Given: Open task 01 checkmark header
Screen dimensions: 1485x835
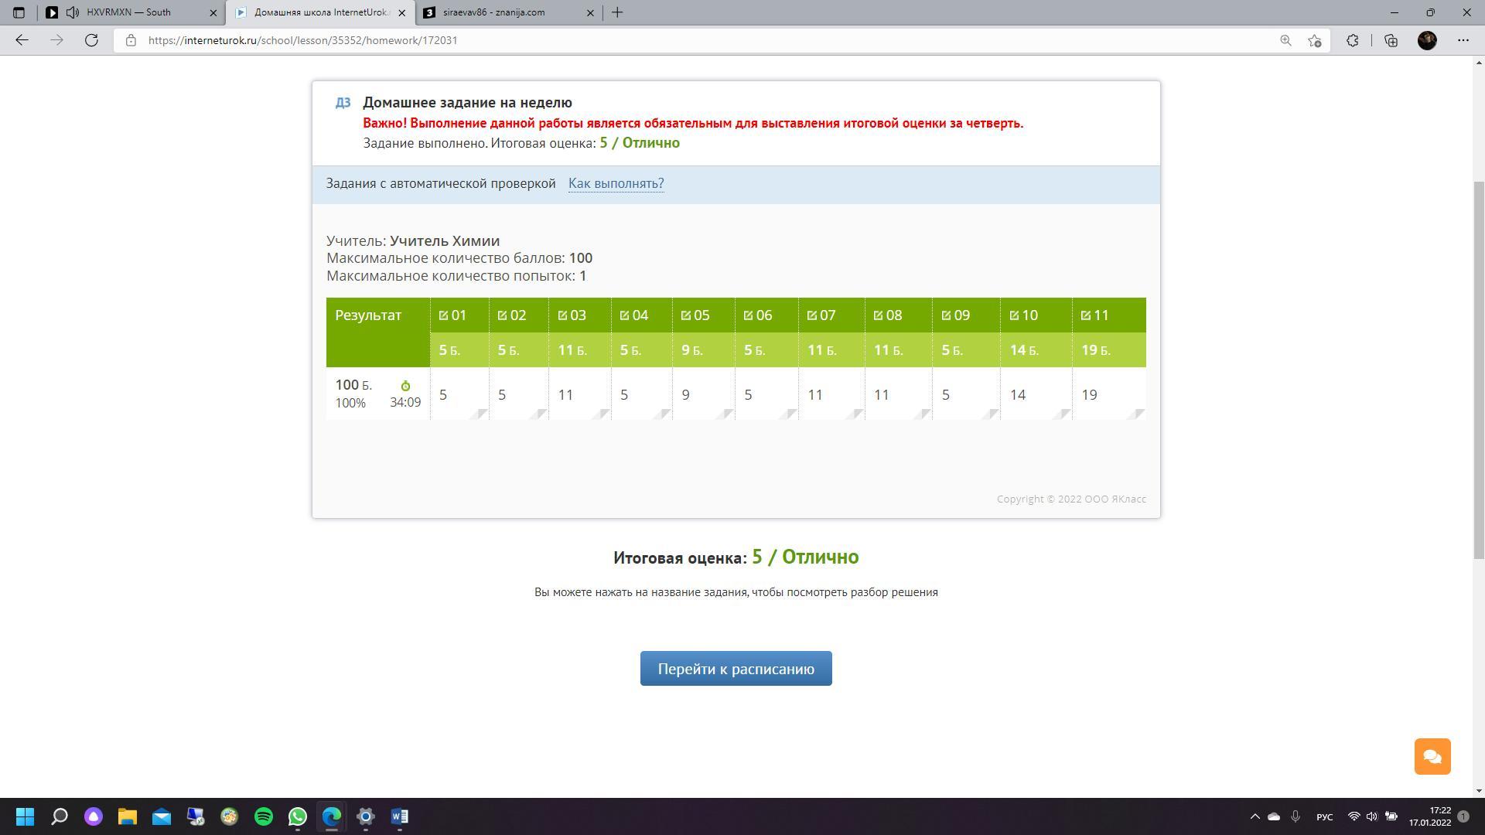Looking at the screenshot, I should tap(452, 315).
